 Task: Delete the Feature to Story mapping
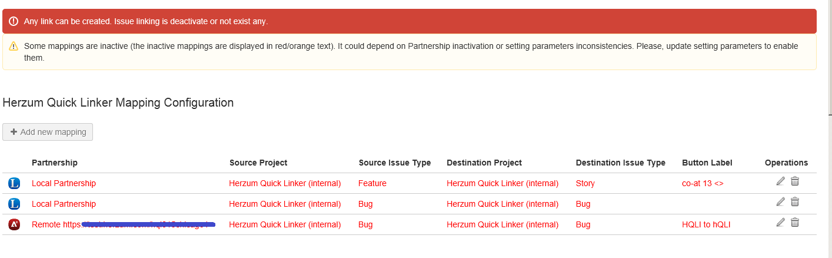pyautogui.click(x=795, y=181)
